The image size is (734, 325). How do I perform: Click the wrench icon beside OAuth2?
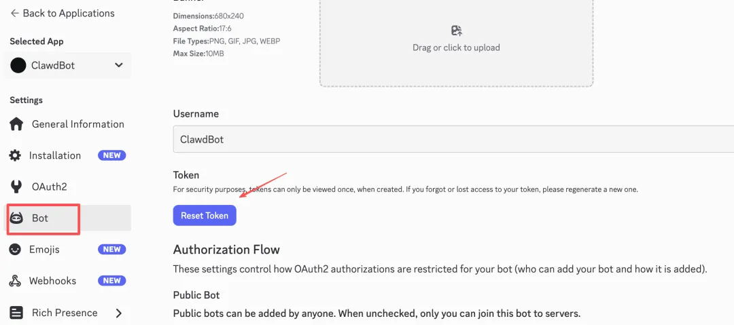pyautogui.click(x=16, y=187)
